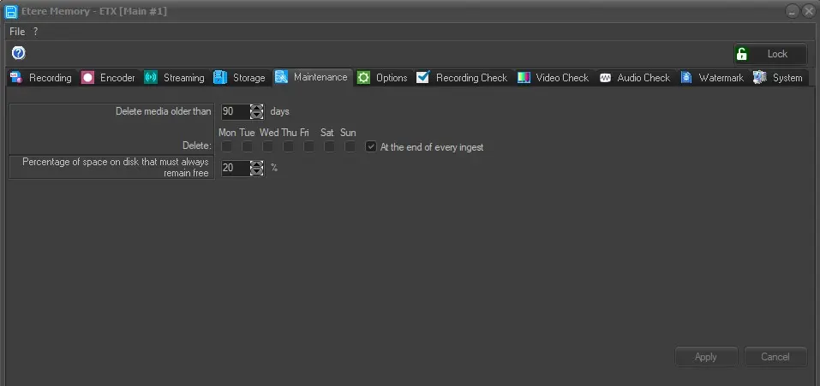This screenshot has width=820, height=386.
Task: Adjust the free disk percentage spinner arrows
Action: point(256,168)
